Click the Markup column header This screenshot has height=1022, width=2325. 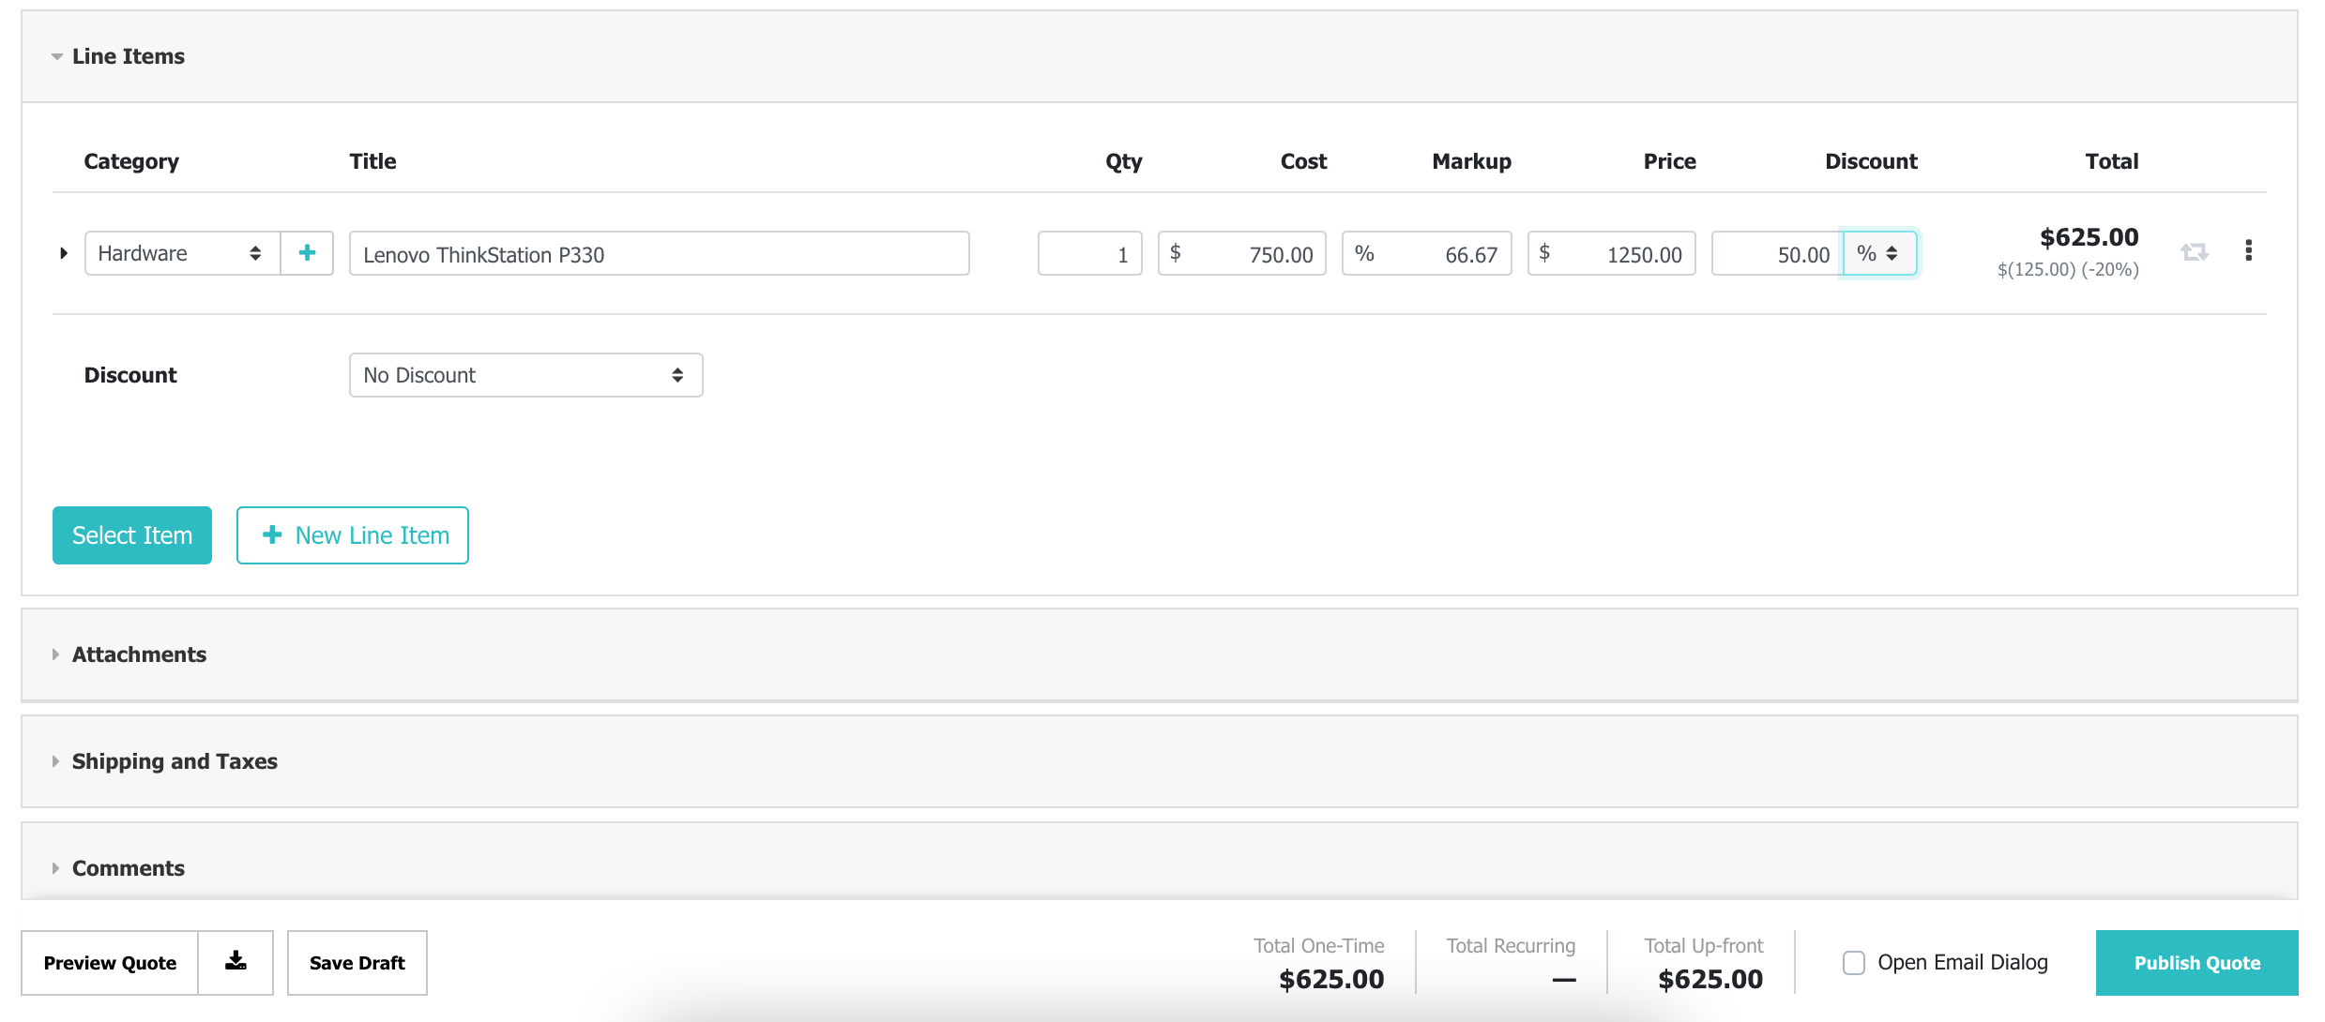1471,161
